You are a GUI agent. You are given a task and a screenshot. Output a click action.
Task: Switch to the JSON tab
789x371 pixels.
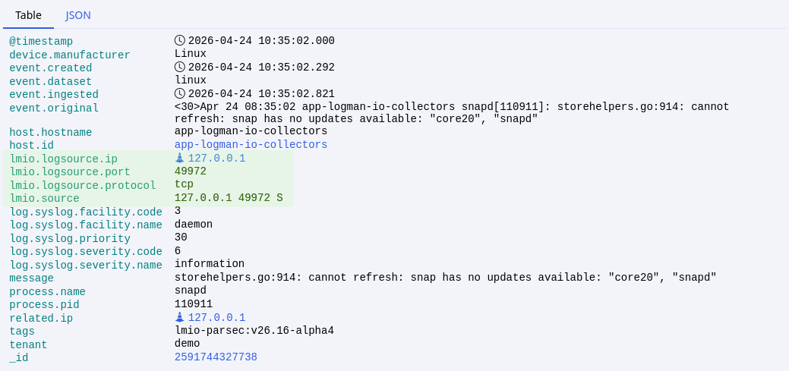point(78,15)
